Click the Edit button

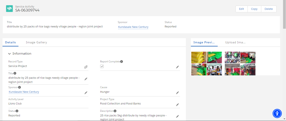(x=242, y=9)
